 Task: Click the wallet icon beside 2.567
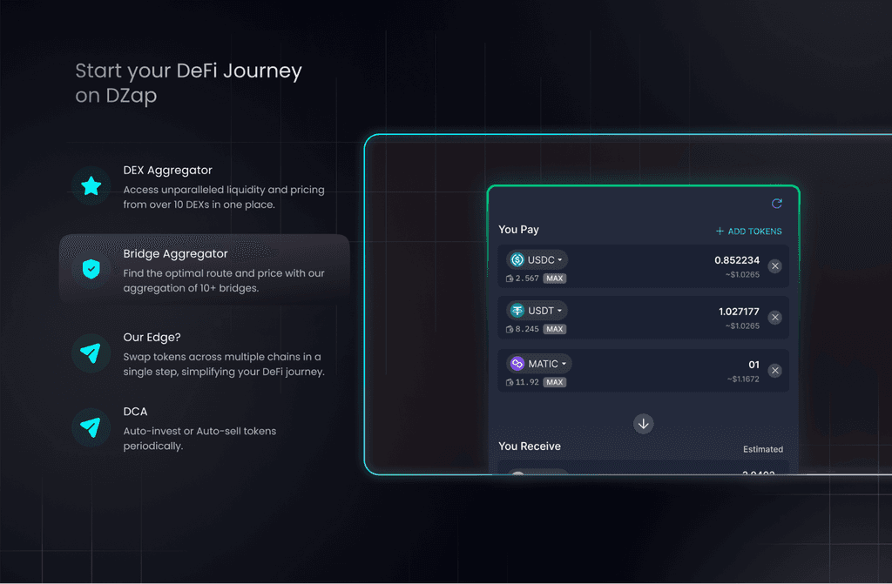point(509,278)
